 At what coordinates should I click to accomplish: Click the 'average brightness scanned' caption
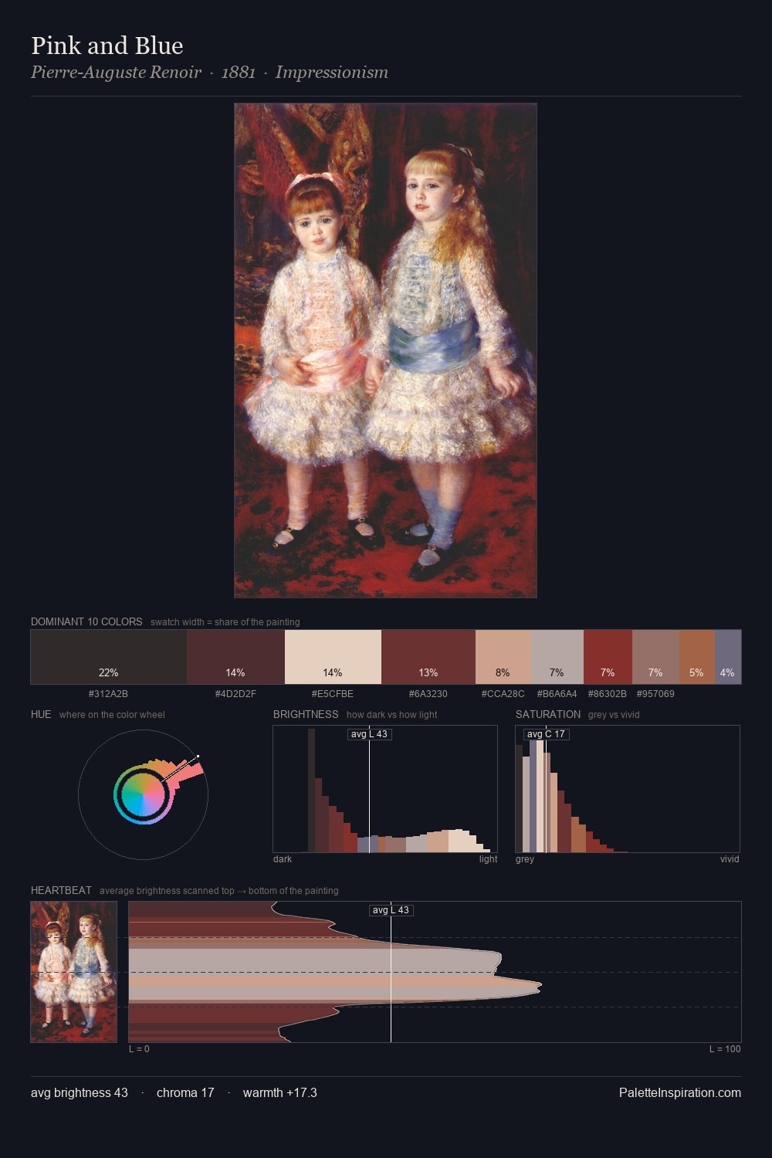(218, 891)
